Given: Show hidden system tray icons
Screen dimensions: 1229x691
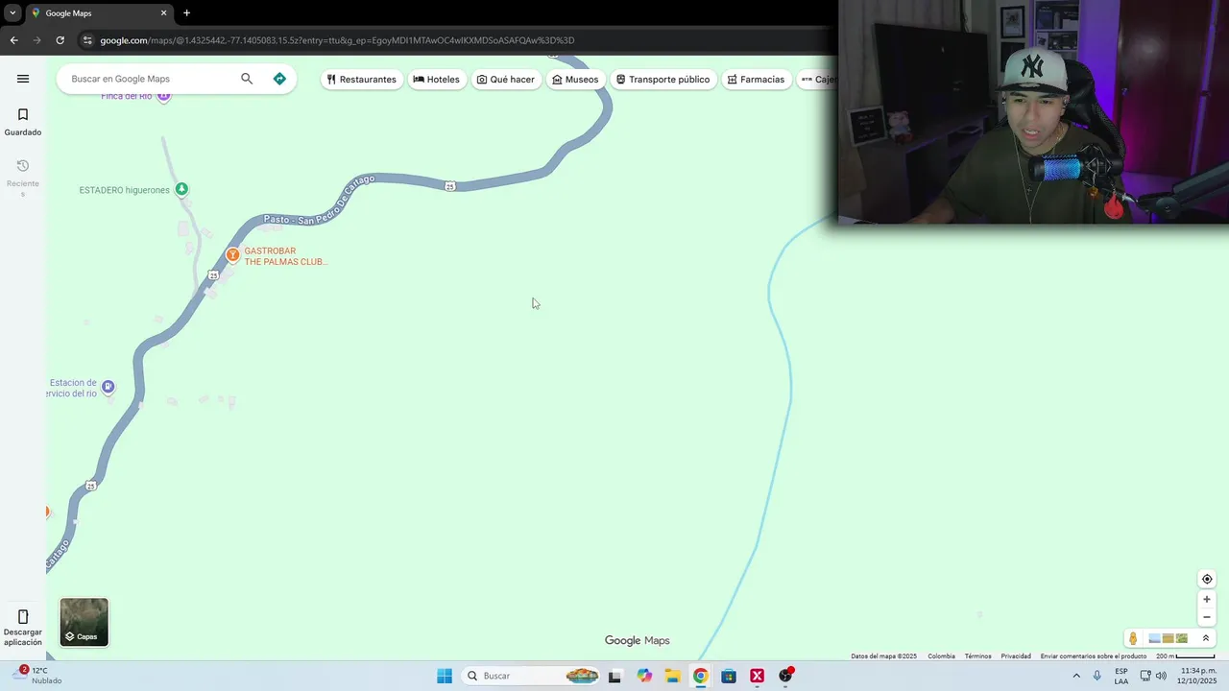Looking at the screenshot, I should pos(1075,676).
